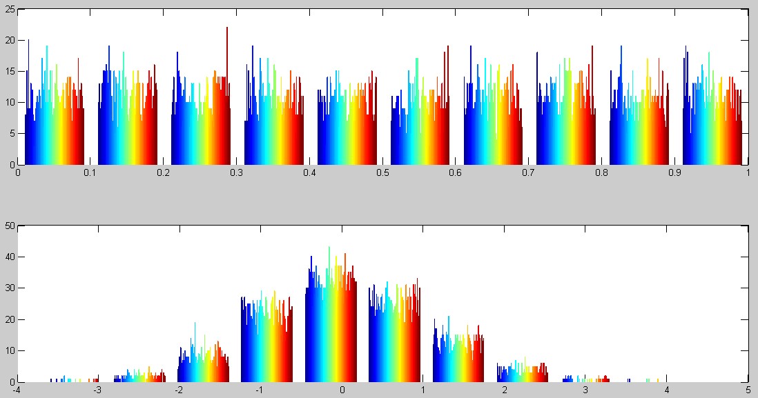This screenshot has width=758, height=398.
Task: Click the lower histogram bar group just right of -3
Action: [139, 377]
